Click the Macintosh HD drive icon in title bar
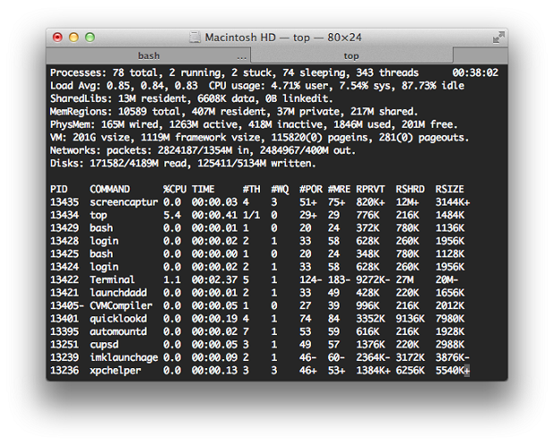The width and height of the screenshot is (554, 445). (195, 38)
